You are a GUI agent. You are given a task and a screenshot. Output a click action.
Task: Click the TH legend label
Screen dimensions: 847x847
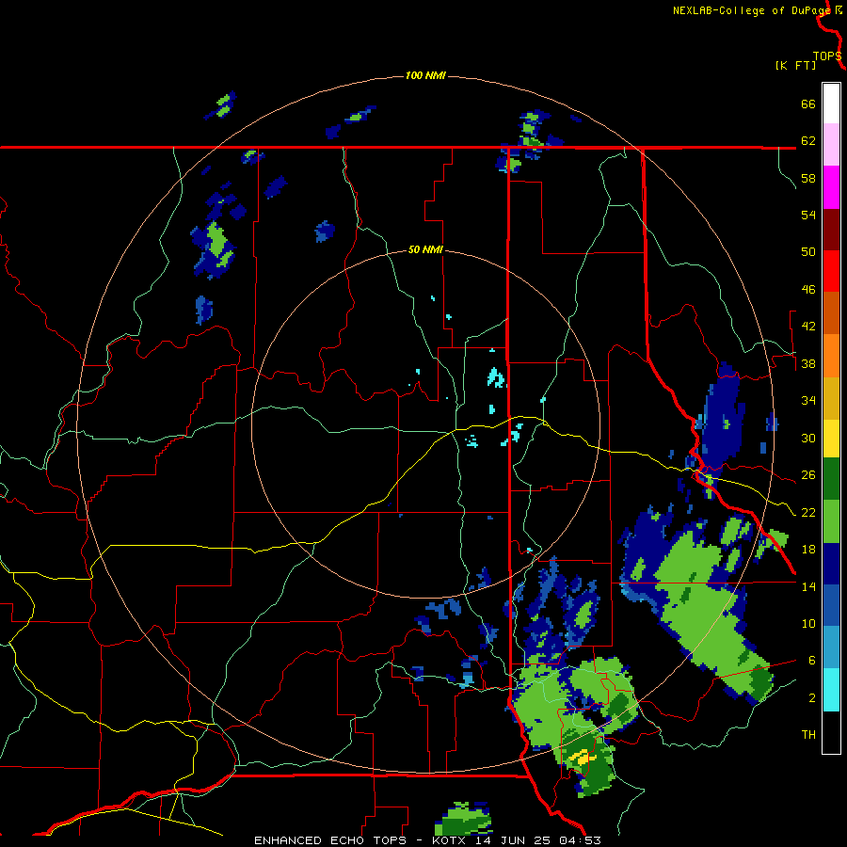point(808,735)
